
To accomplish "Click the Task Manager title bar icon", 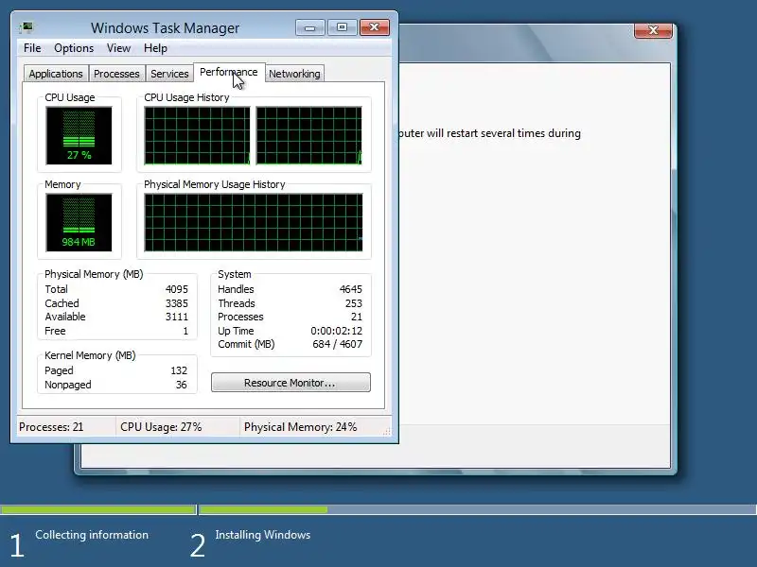I will point(26,27).
